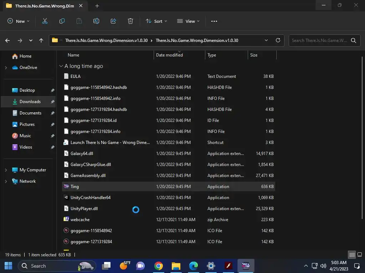
Task: Select UnityCrashHandler64 file
Action: coord(169,198)
